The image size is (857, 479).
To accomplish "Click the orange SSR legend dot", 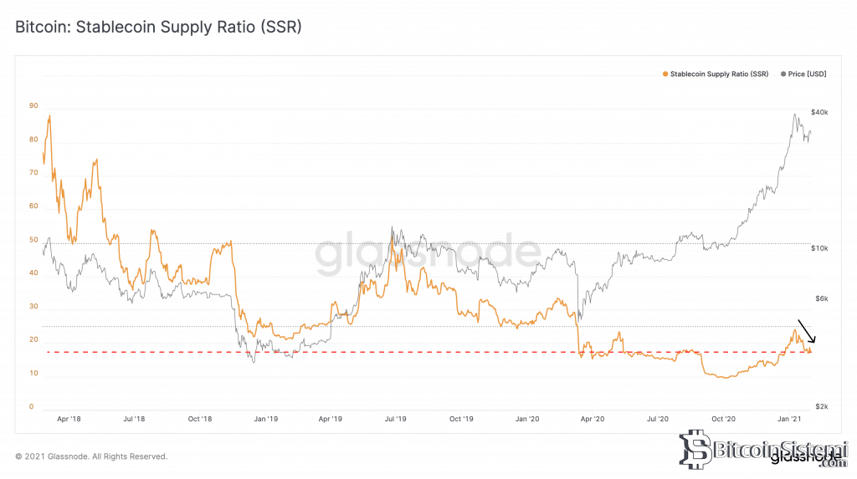I will [x=665, y=74].
